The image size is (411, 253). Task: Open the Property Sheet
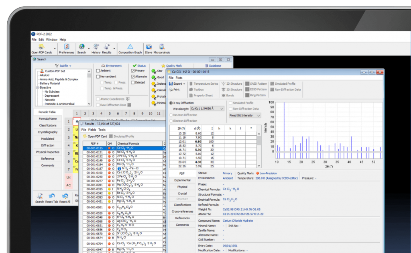coord(201,96)
